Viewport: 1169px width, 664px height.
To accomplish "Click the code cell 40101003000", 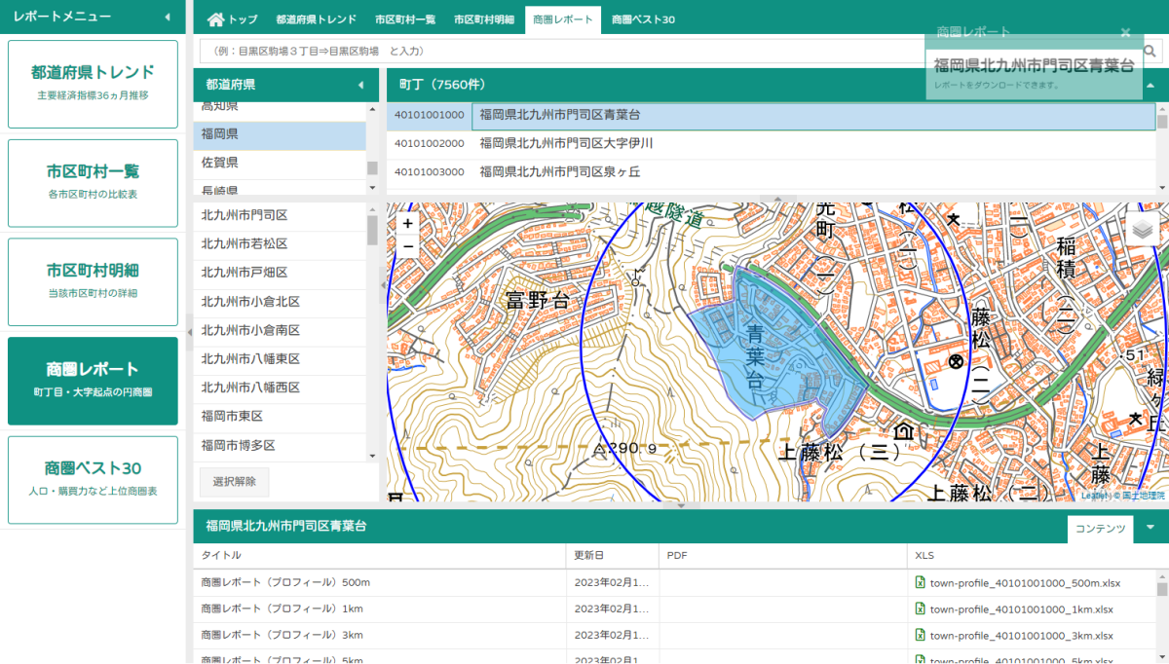I will point(430,172).
